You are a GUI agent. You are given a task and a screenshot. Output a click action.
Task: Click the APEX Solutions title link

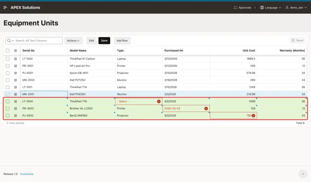(x=26, y=8)
